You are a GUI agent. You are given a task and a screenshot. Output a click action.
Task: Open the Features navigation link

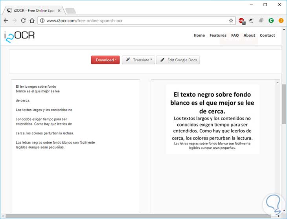tap(218, 35)
